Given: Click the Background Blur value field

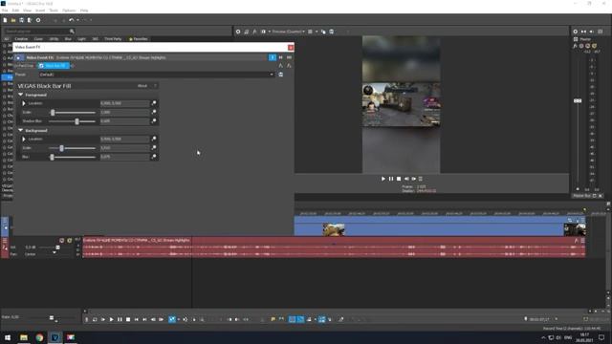Looking at the screenshot, I should (x=124, y=157).
